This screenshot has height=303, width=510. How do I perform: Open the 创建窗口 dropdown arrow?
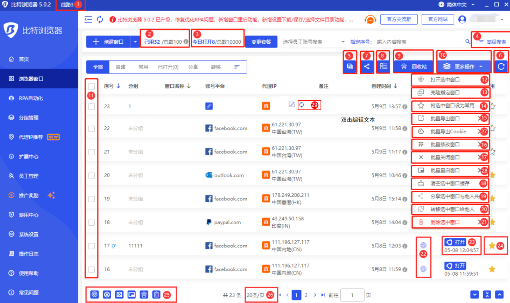tap(136, 42)
